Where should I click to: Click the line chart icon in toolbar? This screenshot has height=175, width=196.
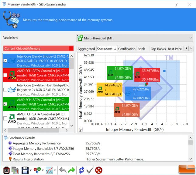[x=49, y=170]
